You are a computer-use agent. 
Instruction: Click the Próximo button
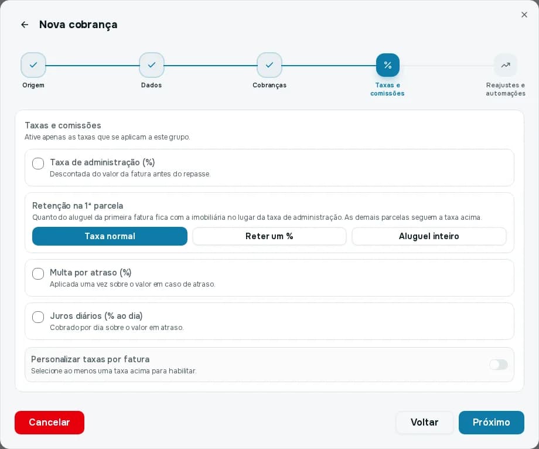491,422
